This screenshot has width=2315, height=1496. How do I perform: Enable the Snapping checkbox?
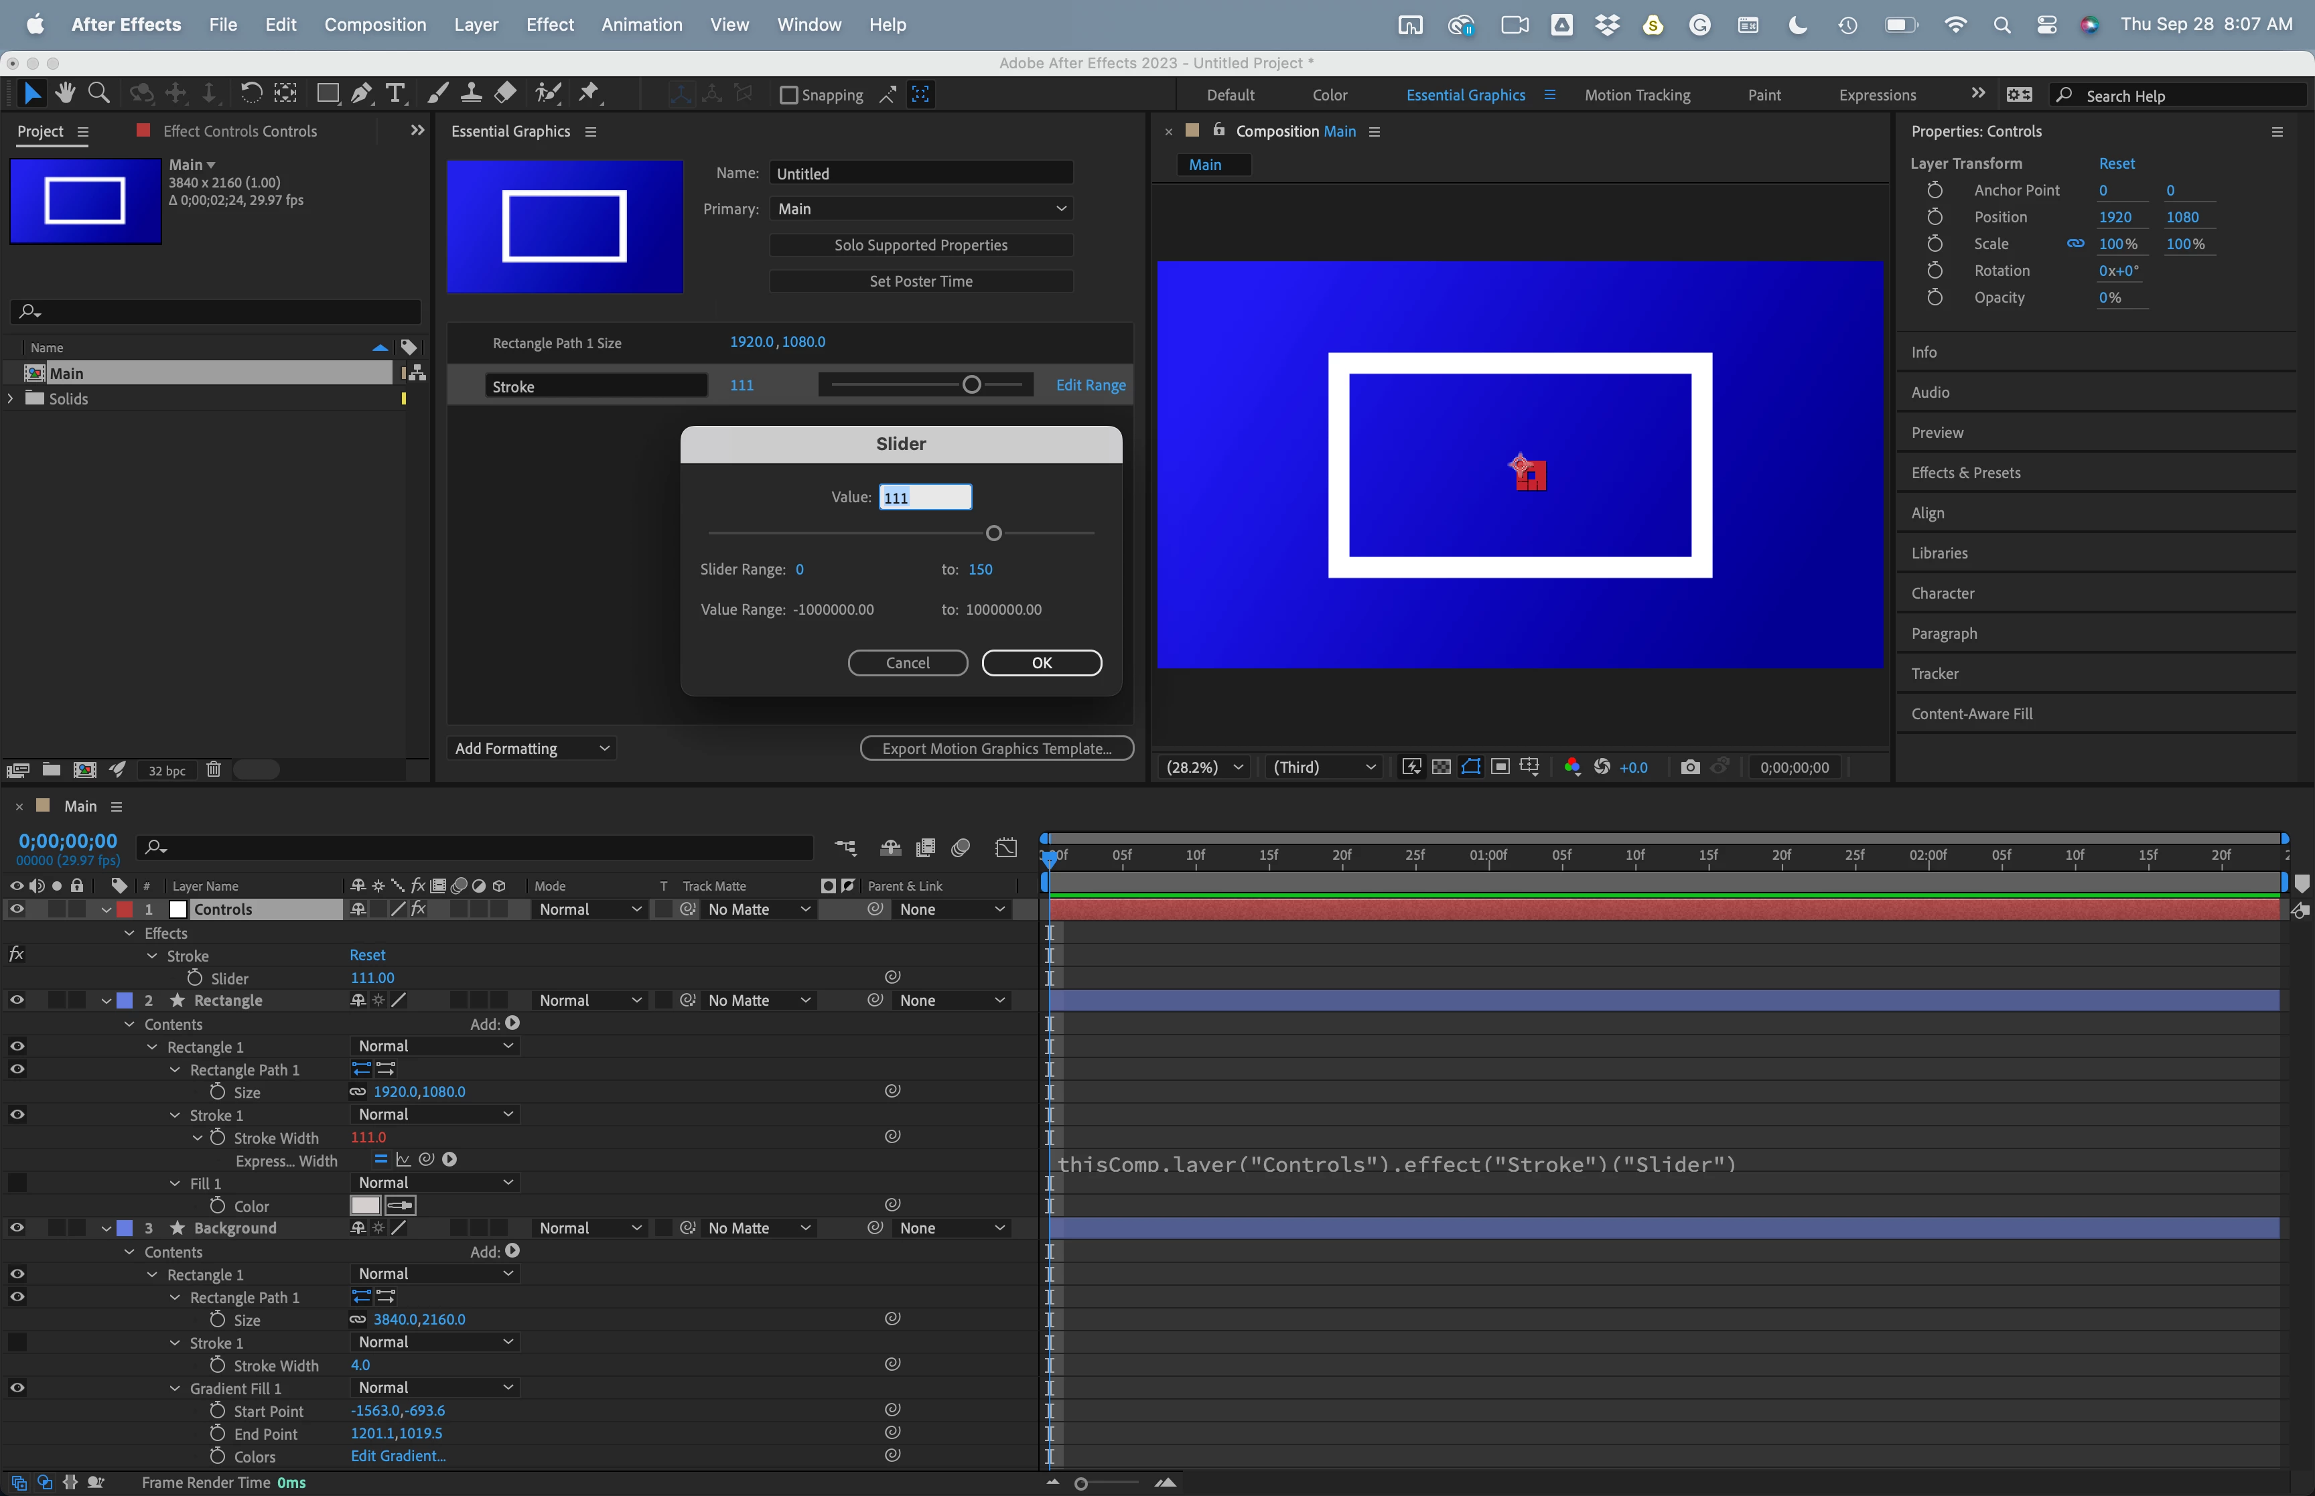point(789,95)
